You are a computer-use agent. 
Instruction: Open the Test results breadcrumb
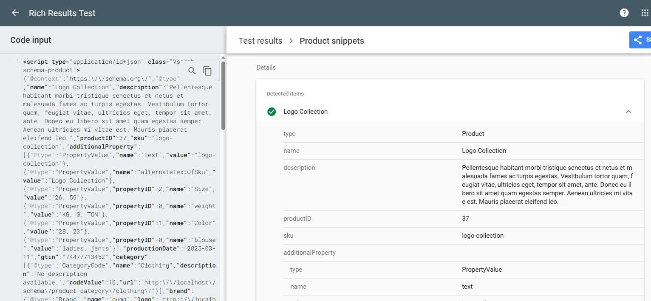pyautogui.click(x=260, y=41)
